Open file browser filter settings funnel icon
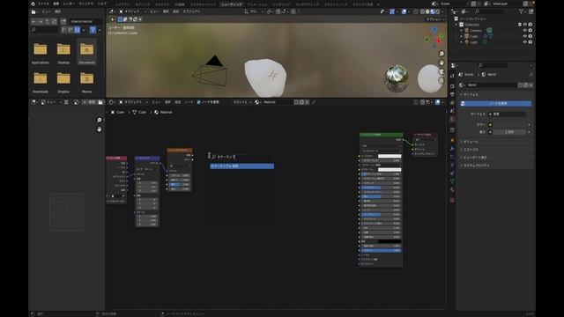 (93, 30)
